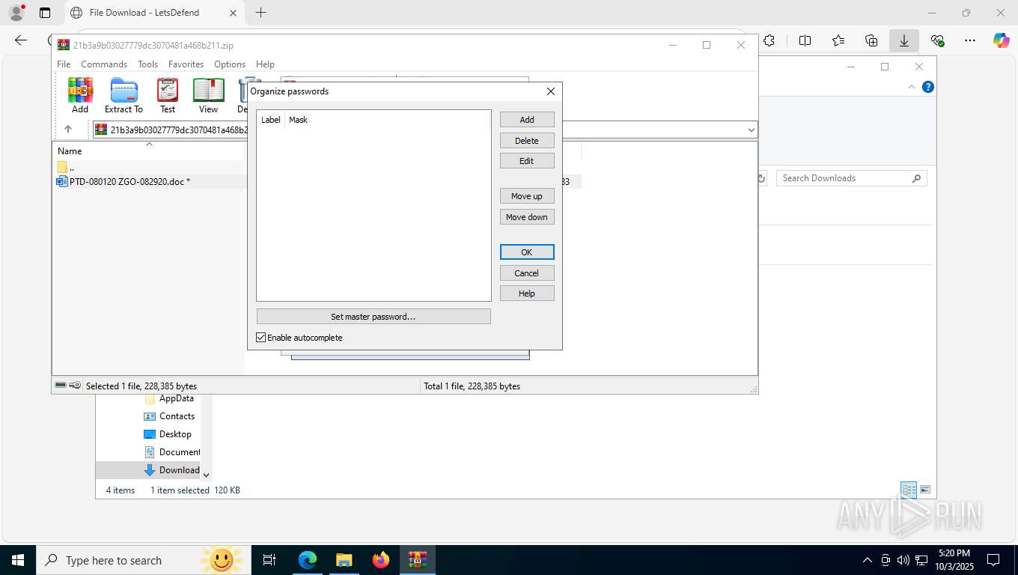
Task: Open the Options menu in WinRAR
Action: [230, 64]
